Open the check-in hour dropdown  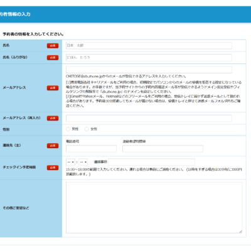coord(70,162)
